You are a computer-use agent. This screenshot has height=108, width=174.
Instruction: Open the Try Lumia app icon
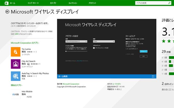coord(15,52)
